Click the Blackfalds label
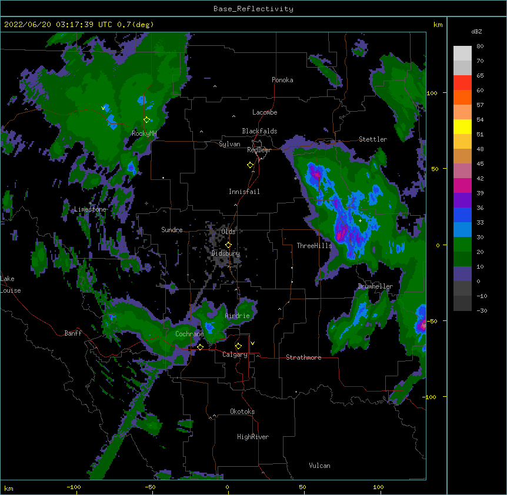This screenshot has height=495, width=507. coord(259,131)
